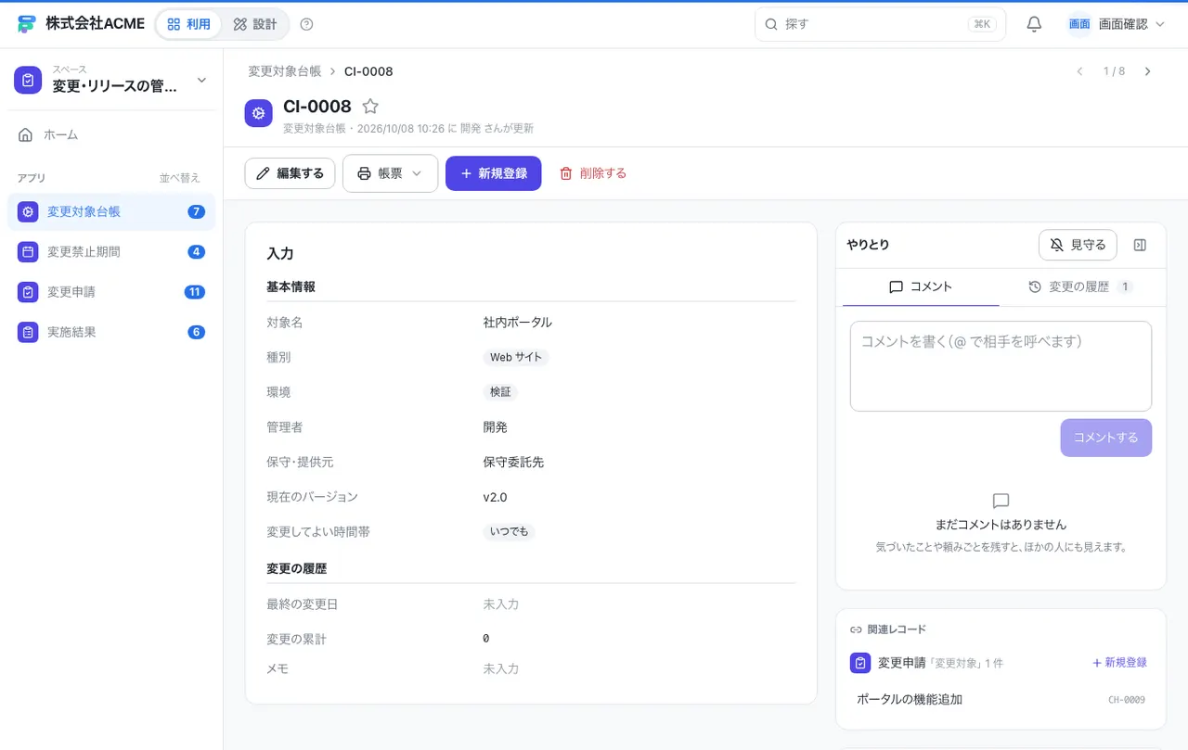The width and height of the screenshot is (1188, 750).
Task: Click the 変更申請 icon in 関連レコード
Action: tap(860, 663)
